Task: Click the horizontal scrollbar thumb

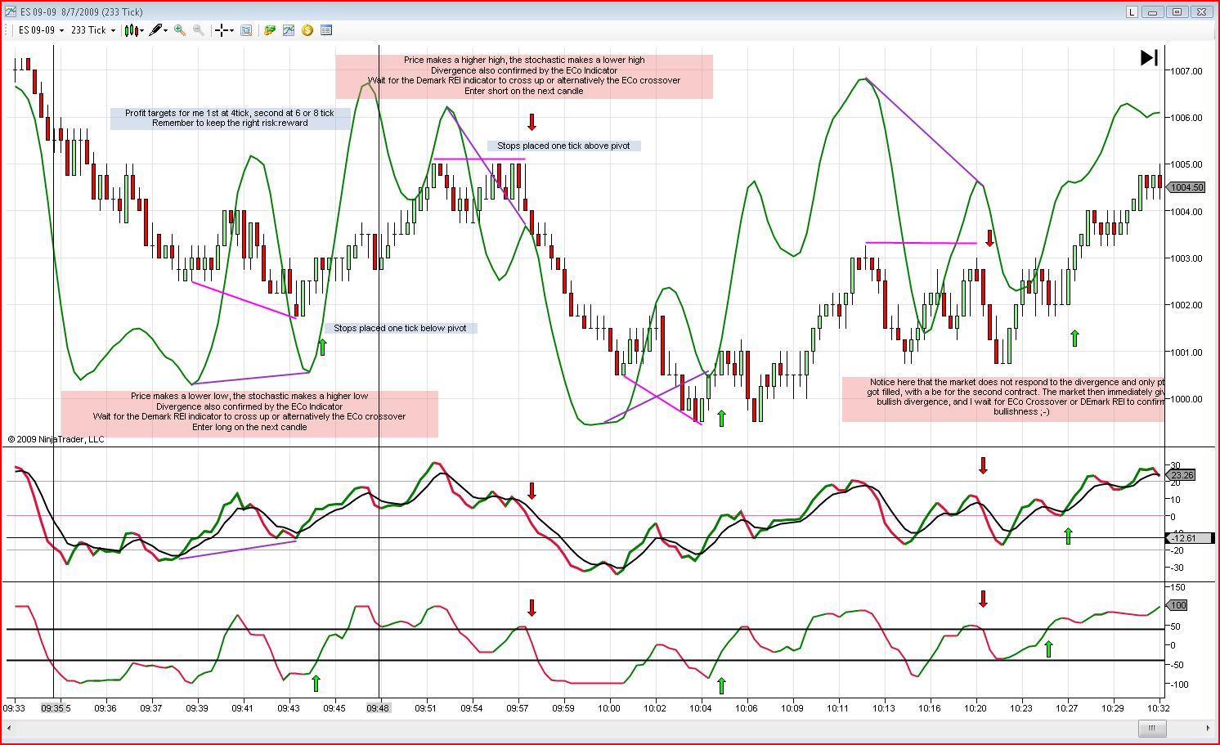Action: click(x=1152, y=728)
